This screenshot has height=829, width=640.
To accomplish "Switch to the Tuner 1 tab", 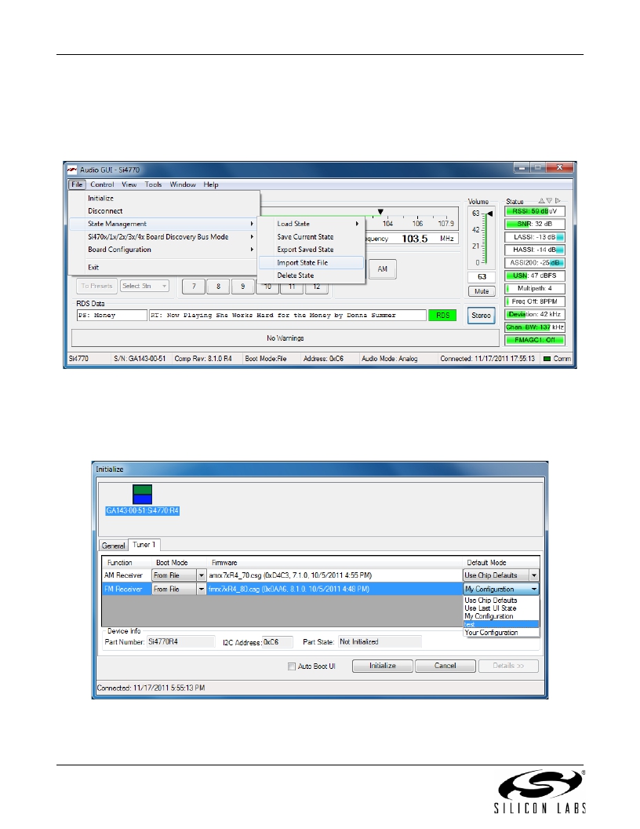I will click(144, 545).
